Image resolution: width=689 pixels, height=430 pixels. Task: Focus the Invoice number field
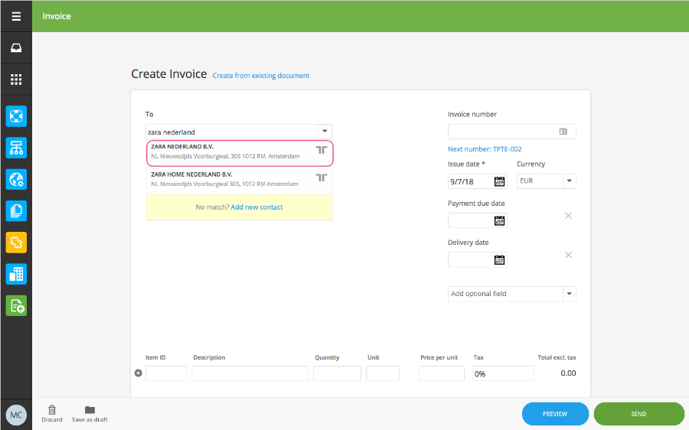click(511, 132)
